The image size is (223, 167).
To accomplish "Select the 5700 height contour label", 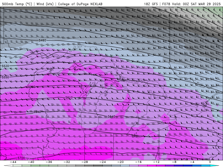I will click(21, 158).
